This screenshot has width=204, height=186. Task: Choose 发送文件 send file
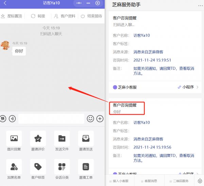pyautogui.click(x=62, y=141)
